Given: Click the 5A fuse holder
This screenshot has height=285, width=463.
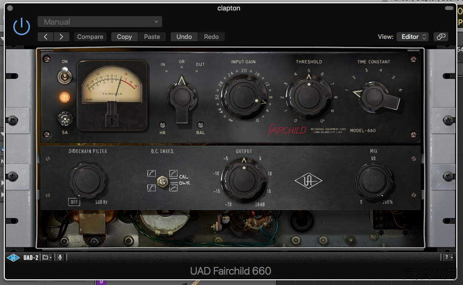Looking at the screenshot, I should (65, 119).
